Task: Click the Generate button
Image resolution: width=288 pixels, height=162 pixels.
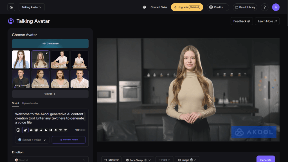Action: 265,159
